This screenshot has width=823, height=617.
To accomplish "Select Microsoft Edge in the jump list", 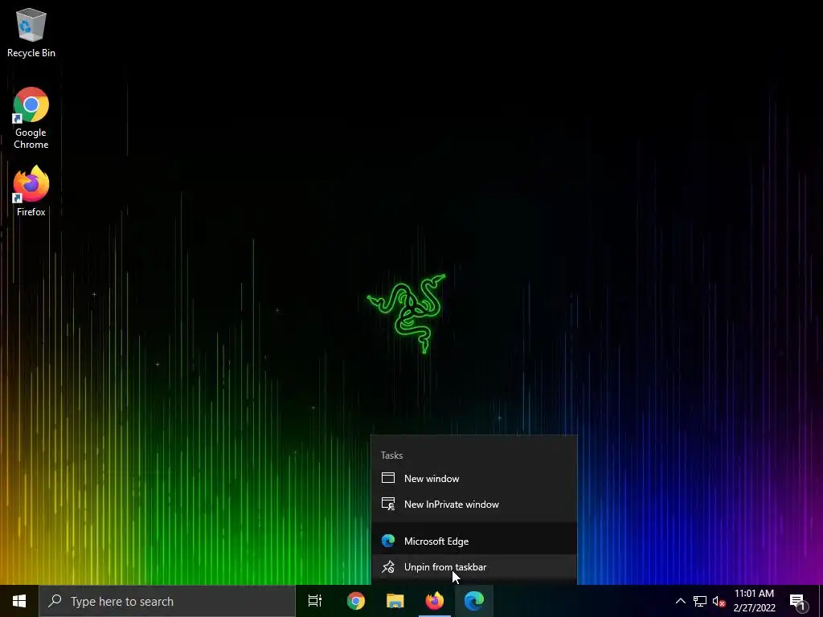I will tap(474, 541).
